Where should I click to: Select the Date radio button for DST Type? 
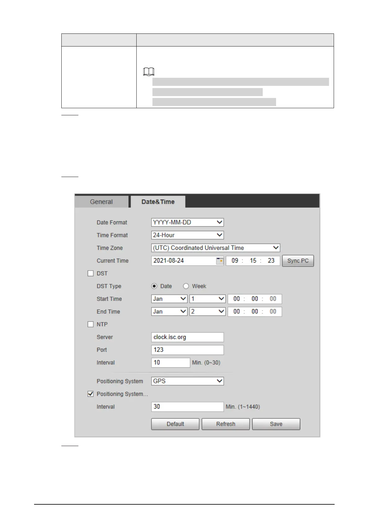pos(154,286)
